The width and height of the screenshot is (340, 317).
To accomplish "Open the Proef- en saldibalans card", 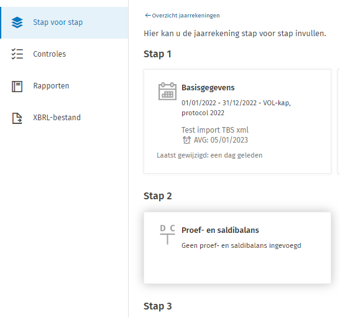I will (x=237, y=248).
